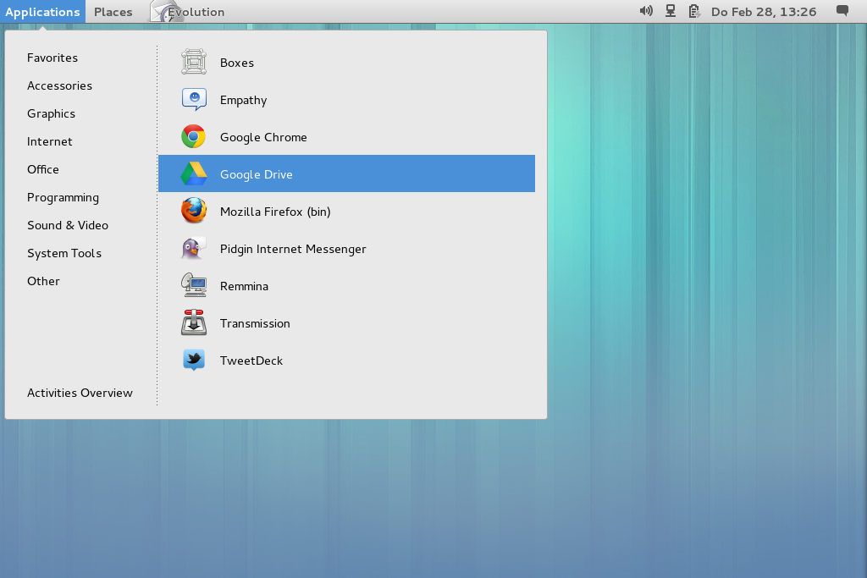Launch Empathy via its chat bubble icon

[x=194, y=100]
